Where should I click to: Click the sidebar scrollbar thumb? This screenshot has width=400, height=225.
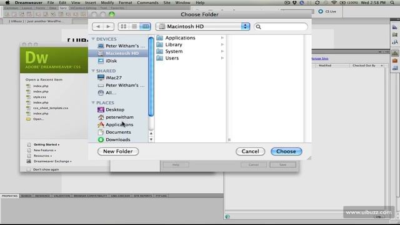151,76
